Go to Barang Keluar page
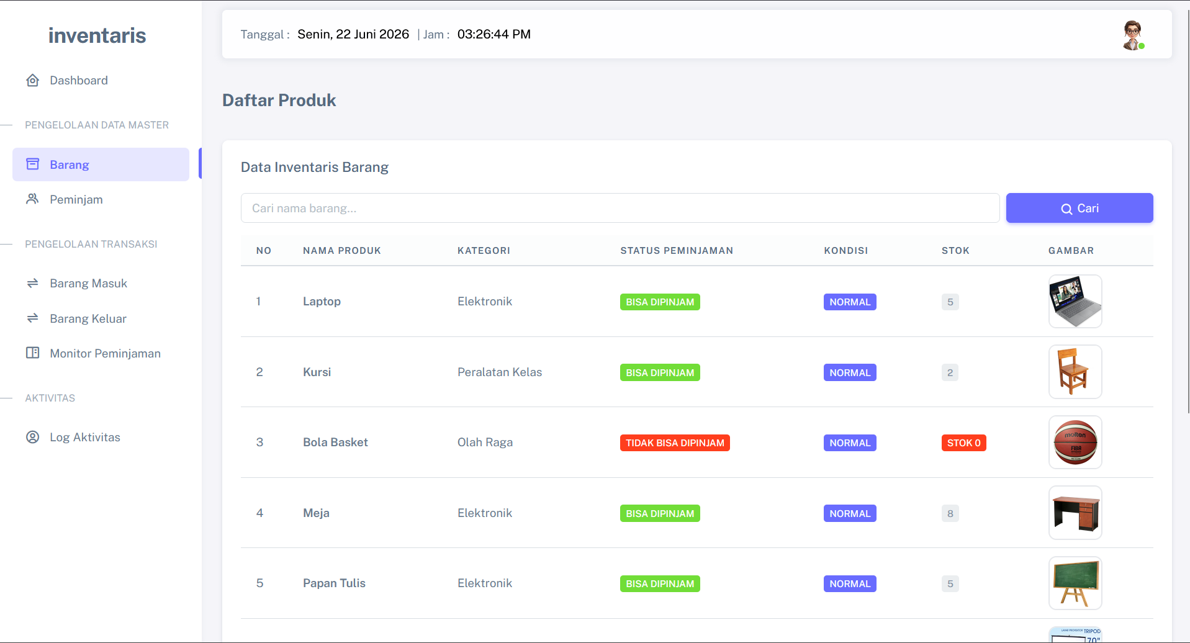The height and width of the screenshot is (643, 1190). point(88,318)
